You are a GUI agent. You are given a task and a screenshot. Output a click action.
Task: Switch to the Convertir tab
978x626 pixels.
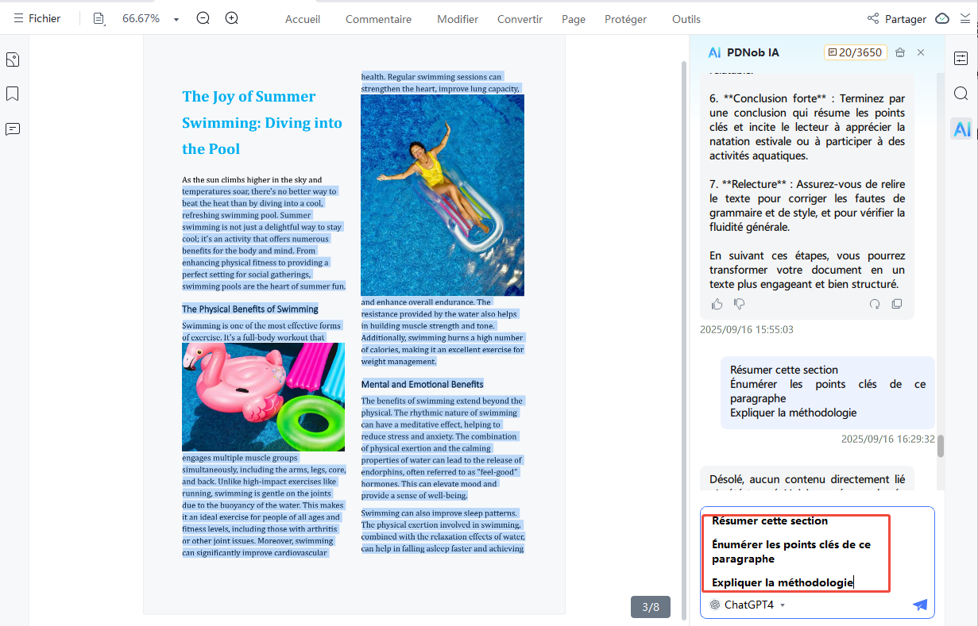(520, 19)
